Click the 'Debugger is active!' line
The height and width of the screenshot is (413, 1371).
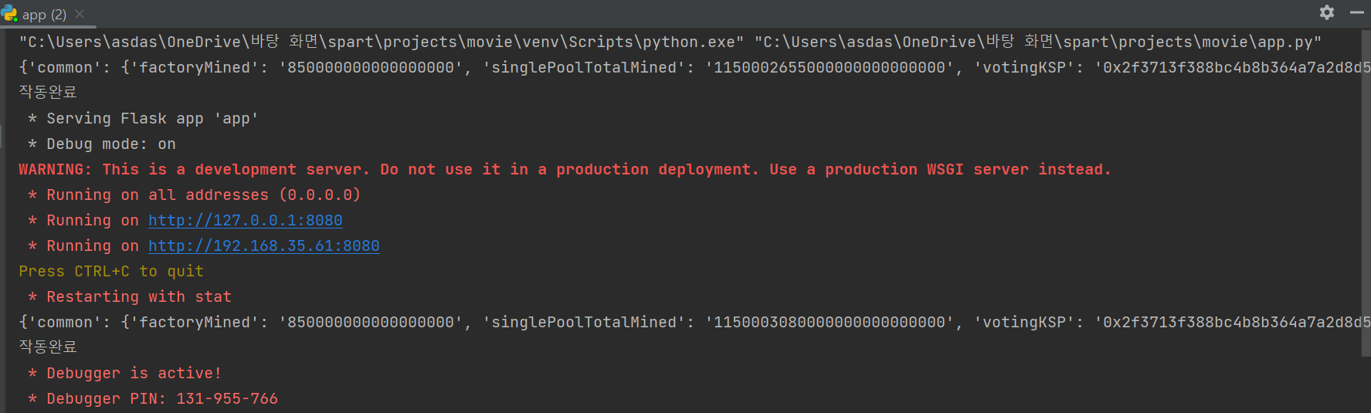tap(125, 373)
